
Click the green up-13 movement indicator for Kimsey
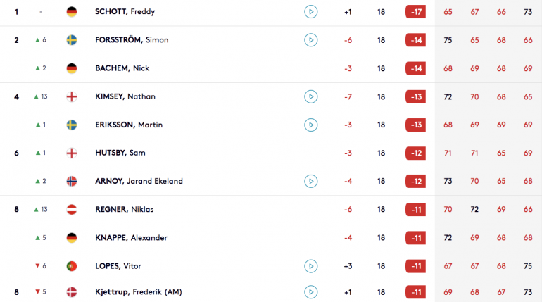click(x=40, y=96)
